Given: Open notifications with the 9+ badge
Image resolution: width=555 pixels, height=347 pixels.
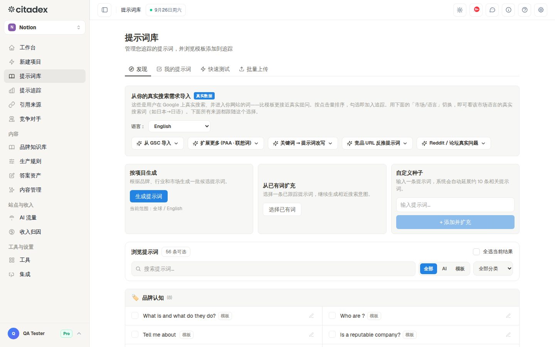Looking at the screenshot, I should click(476, 10).
